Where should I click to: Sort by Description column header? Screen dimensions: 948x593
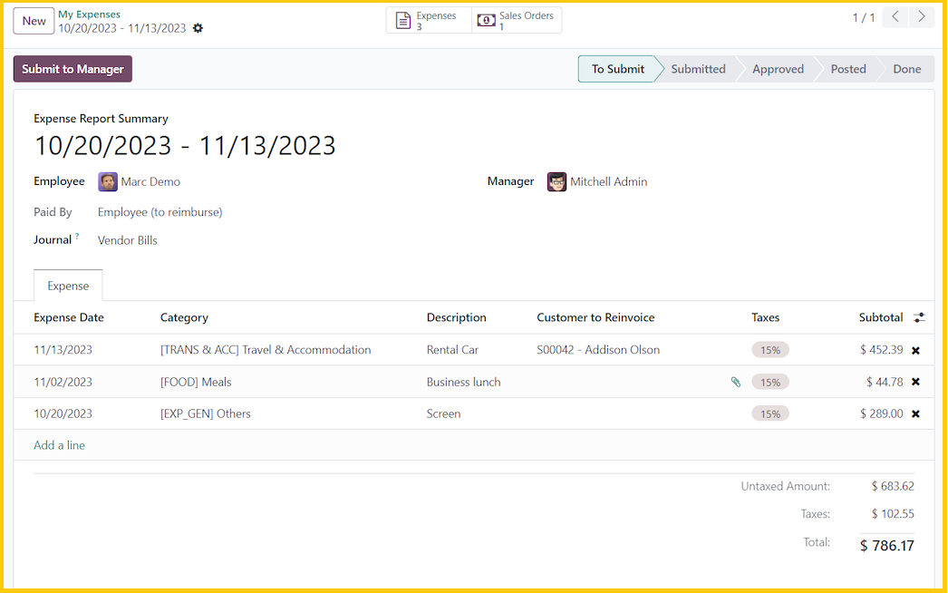(x=457, y=317)
